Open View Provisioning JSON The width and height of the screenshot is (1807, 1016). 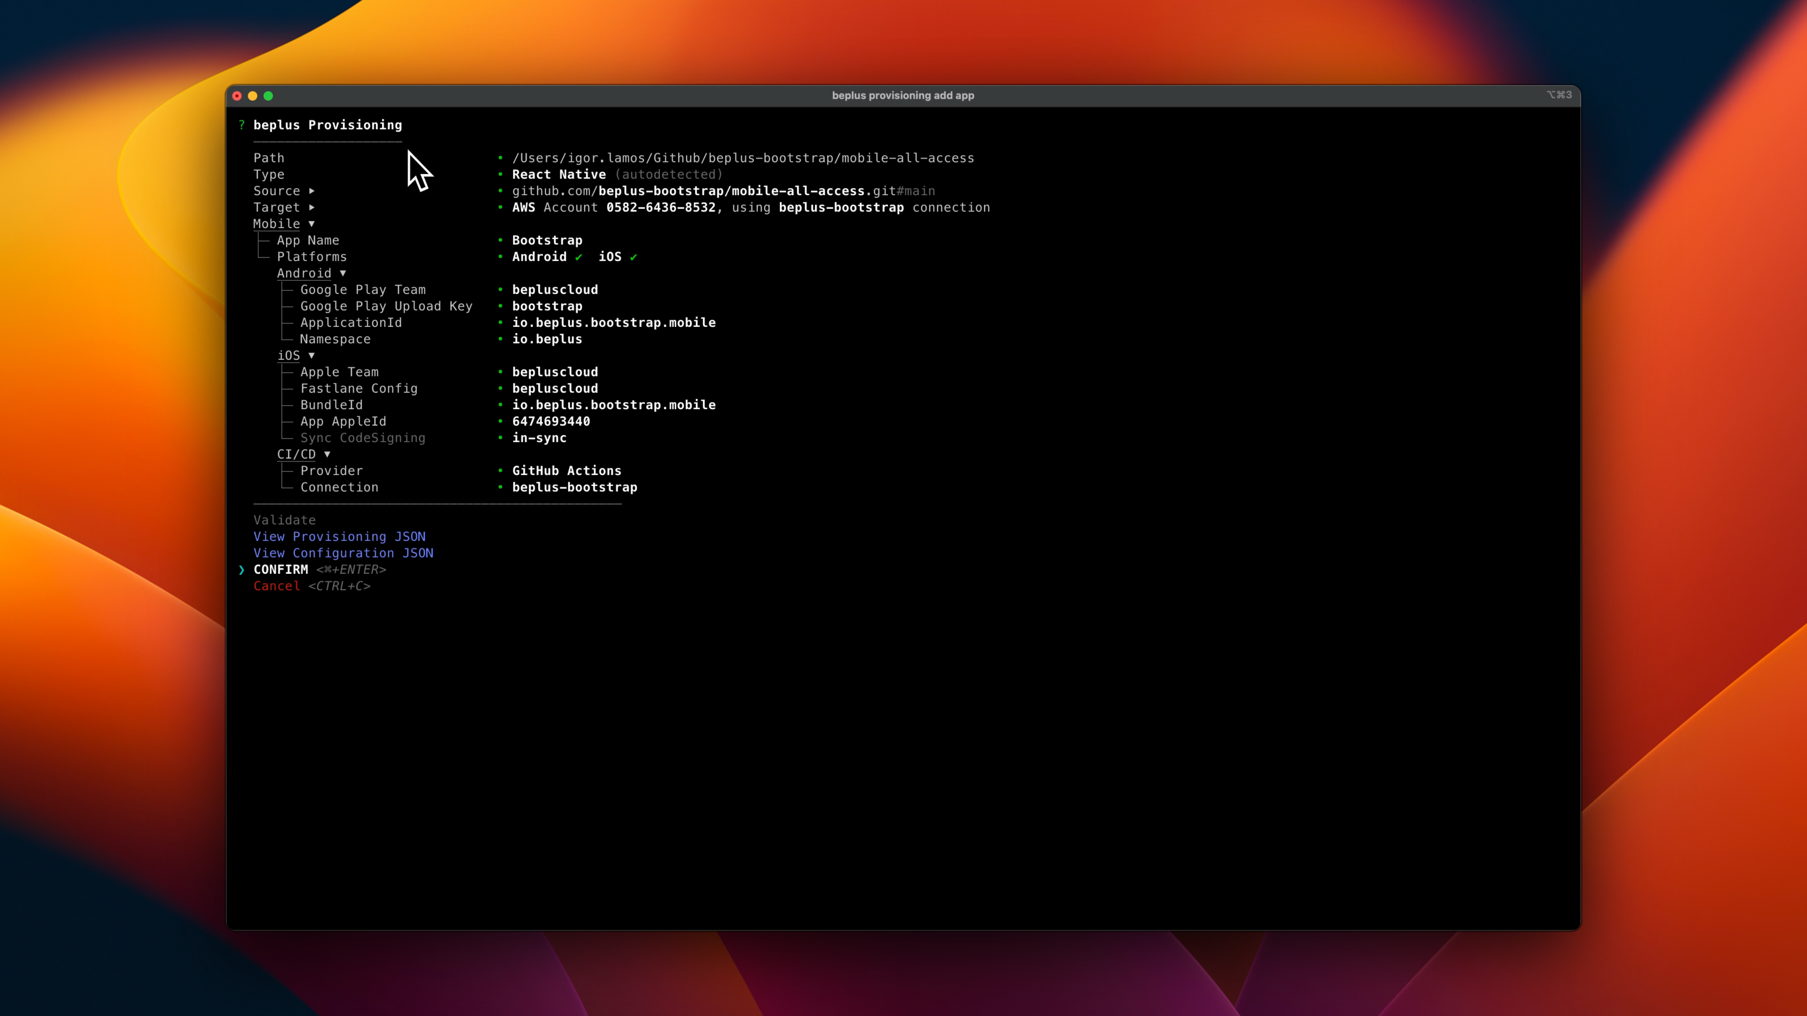[x=339, y=536]
